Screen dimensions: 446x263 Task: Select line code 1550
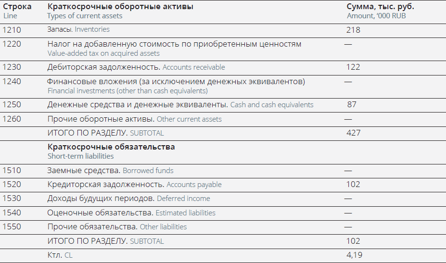12,226
